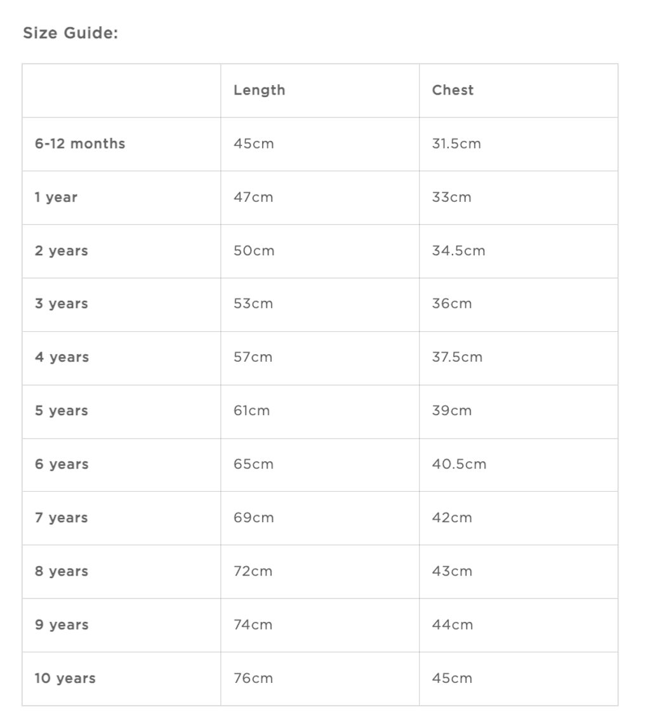Select the 6-12 months row label
The width and height of the screenshot is (650, 726).
[x=80, y=144]
